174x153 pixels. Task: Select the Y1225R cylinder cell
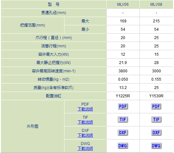[x=123, y=96]
